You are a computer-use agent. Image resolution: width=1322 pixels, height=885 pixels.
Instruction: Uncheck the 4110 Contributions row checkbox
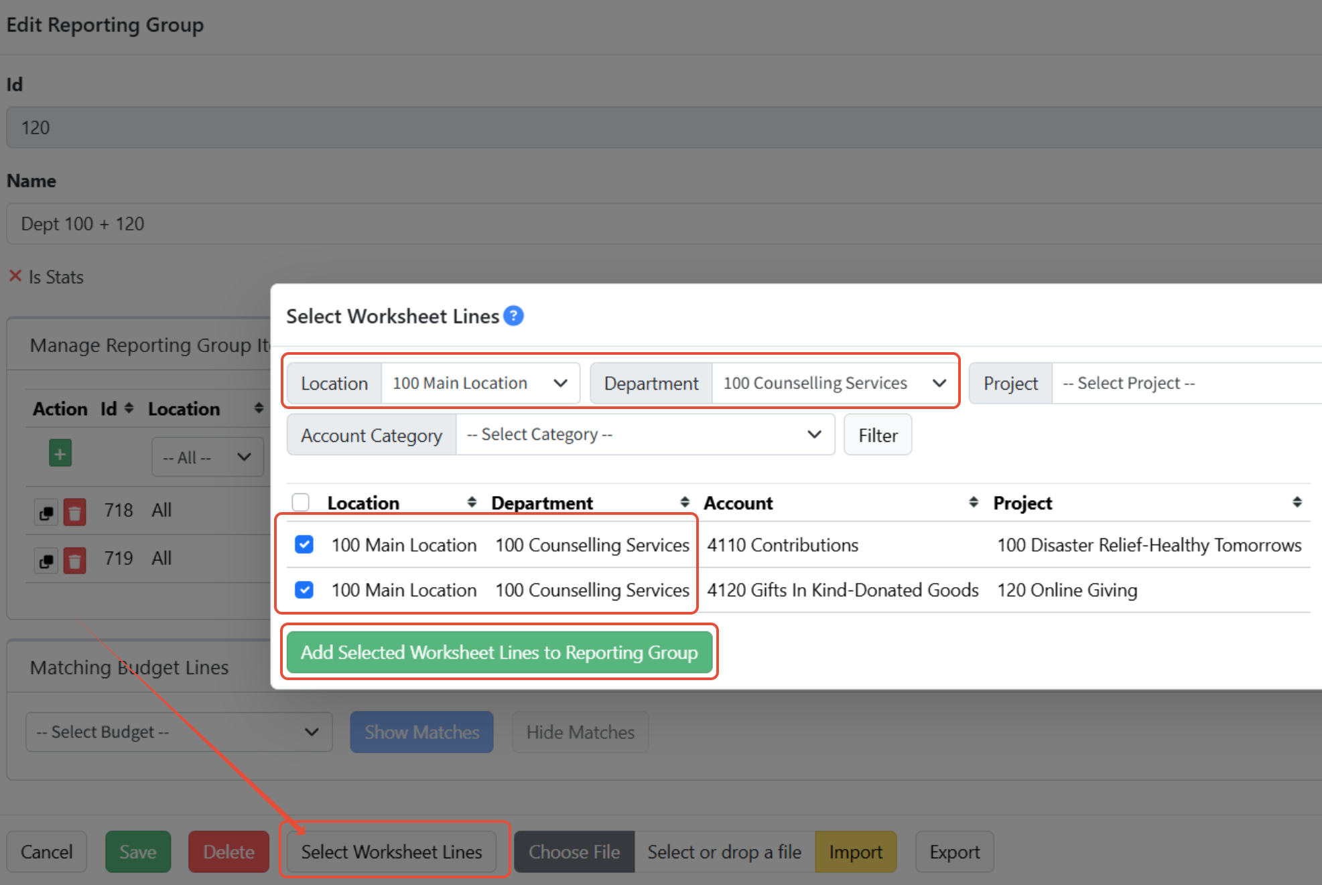(x=304, y=544)
